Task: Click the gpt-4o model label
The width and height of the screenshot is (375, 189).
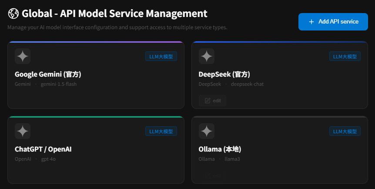Action: pos(48,159)
